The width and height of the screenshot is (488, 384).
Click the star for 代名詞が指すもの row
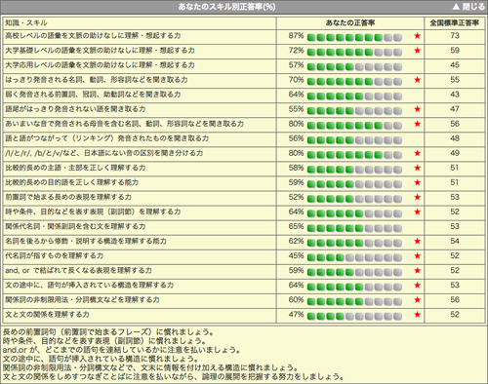point(418,255)
